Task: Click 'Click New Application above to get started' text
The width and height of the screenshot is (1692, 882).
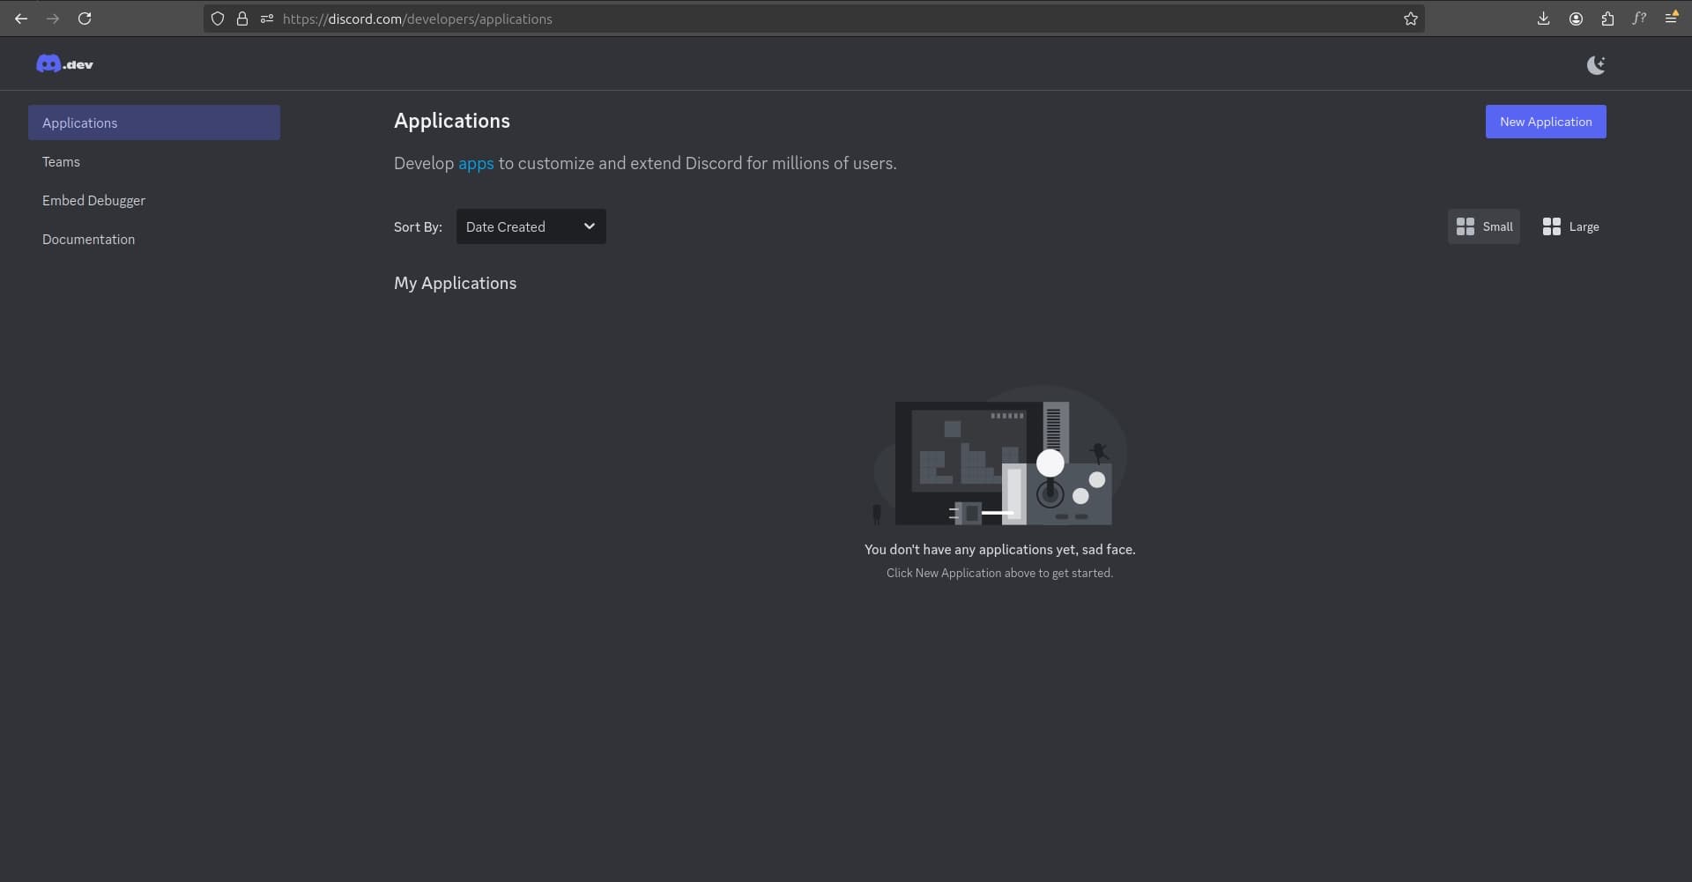Action: coord(999,573)
